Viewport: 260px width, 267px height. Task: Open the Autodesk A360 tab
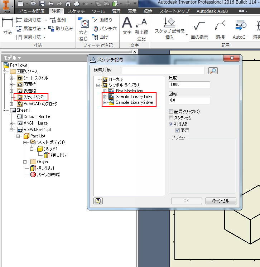[212, 11]
